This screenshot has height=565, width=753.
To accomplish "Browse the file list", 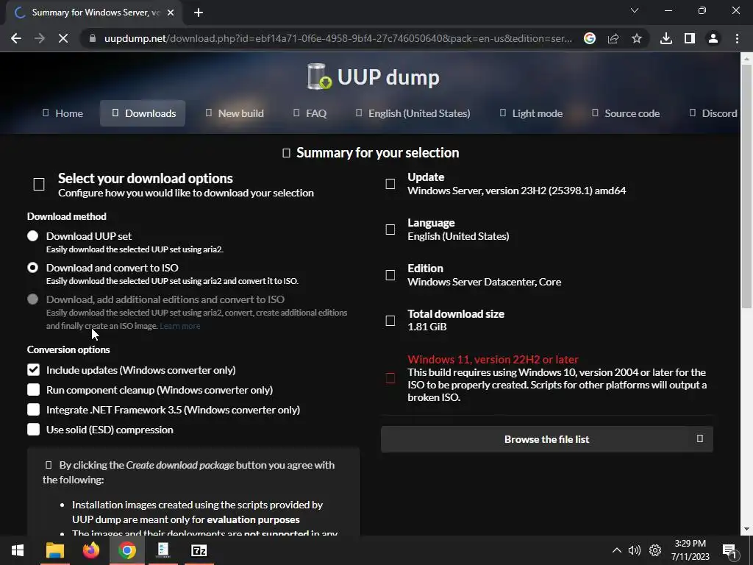I will pyautogui.click(x=547, y=439).
